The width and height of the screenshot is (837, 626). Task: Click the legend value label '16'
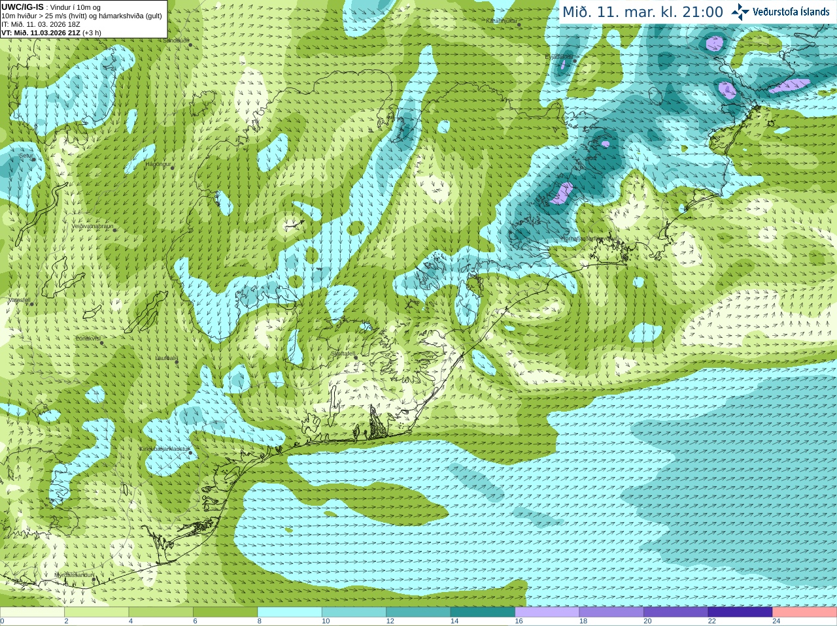pos(519,621)
